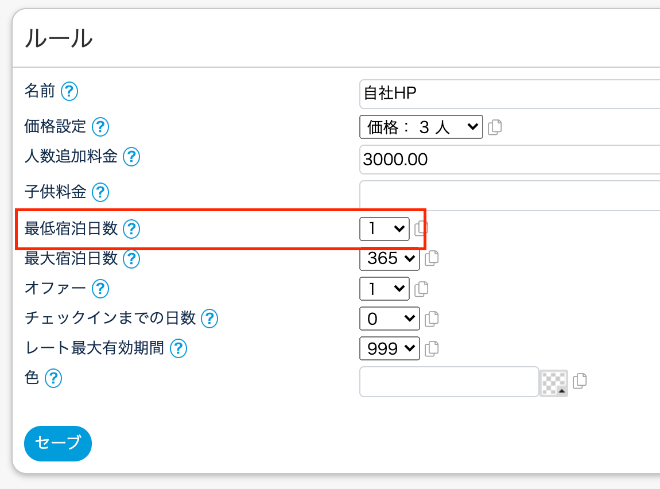
Task: Show help for レート最大有効期間
Action: coord(179,348)
